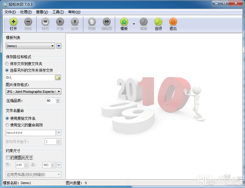Click the folder browse icon next to D:\
This screenshot has height=188, width=245.
click(58, 77)
